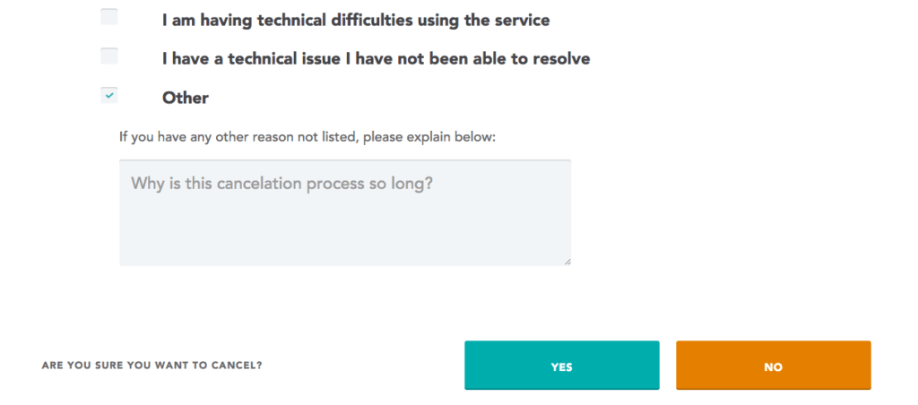Select the bold 'Other' option label
This screenshot has width=918, height=405.
(x=185, y=98)
